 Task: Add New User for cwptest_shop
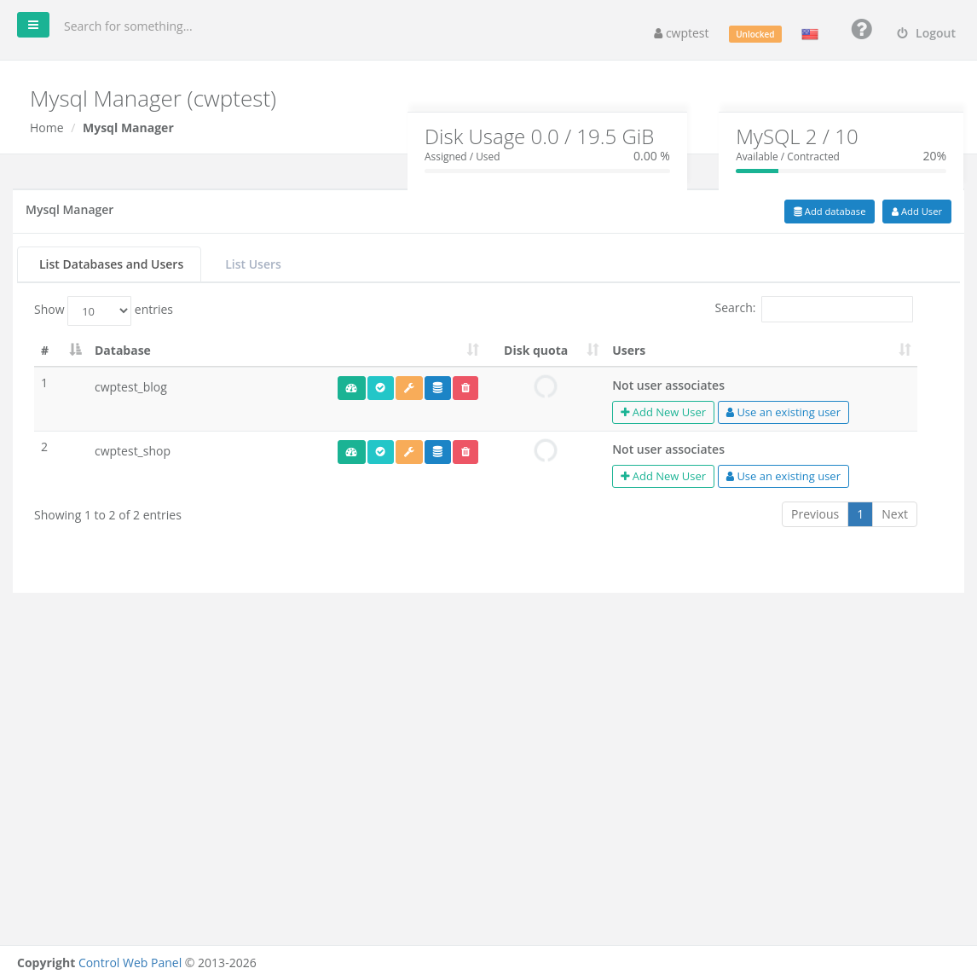click(662, 476)
